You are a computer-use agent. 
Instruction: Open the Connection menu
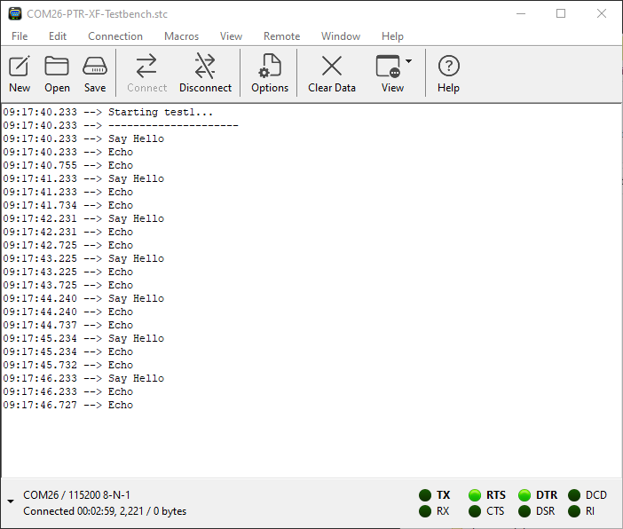point(115,36)
